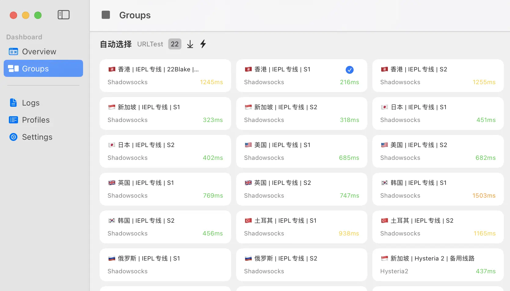Open Overview from the sidebar
The width and height of the screenshot is (510, 291).
click(39, 52)
